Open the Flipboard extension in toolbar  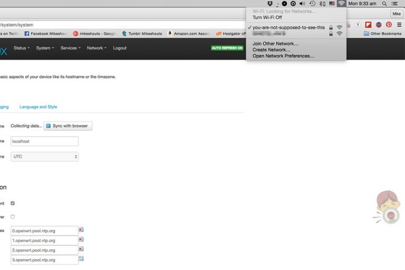[x=368, y=24]
